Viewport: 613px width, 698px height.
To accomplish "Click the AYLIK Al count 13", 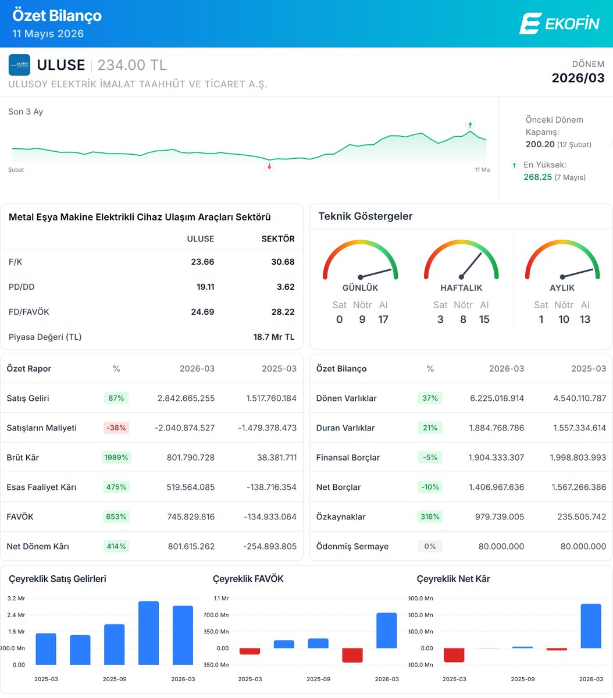I will [x=585, y=319].
